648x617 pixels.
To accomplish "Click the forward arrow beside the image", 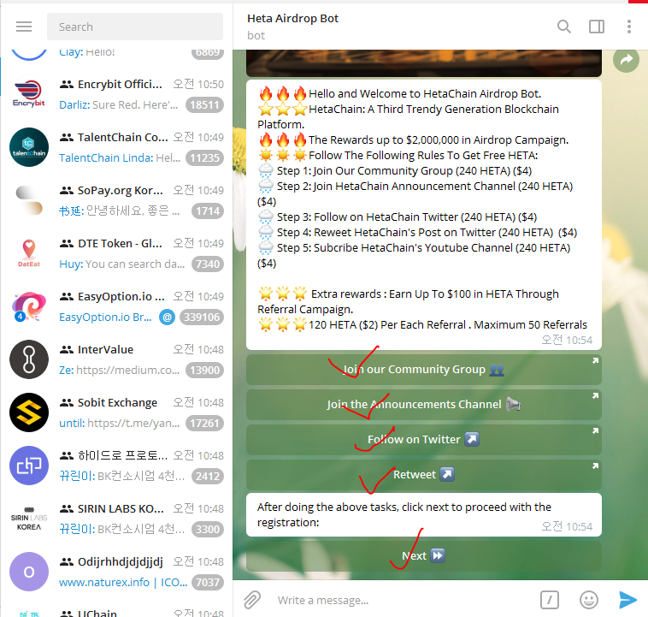I will [x=626, y=60].
